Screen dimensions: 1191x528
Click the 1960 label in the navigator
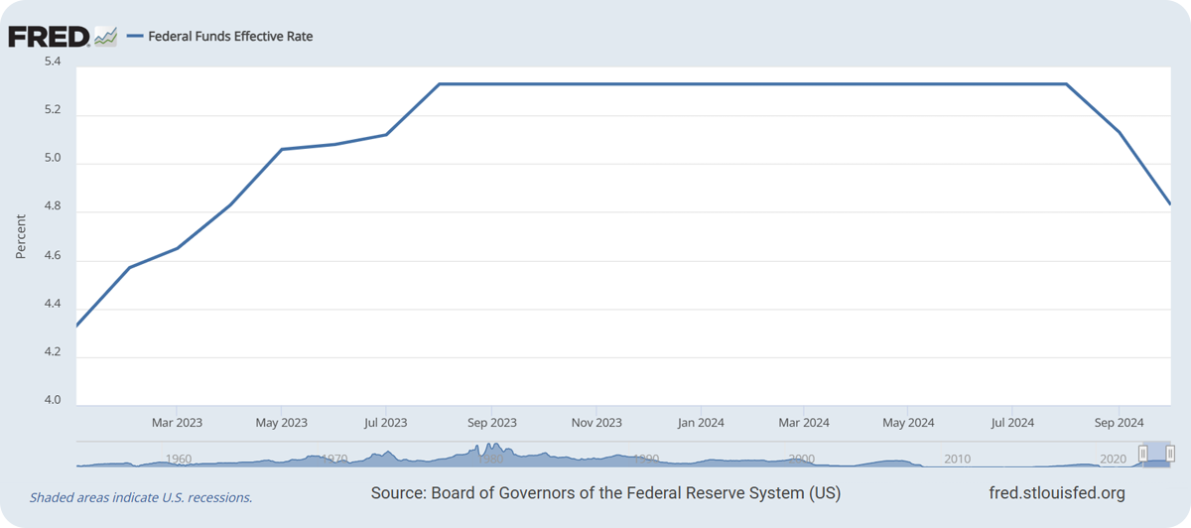(x=179, y=460)
